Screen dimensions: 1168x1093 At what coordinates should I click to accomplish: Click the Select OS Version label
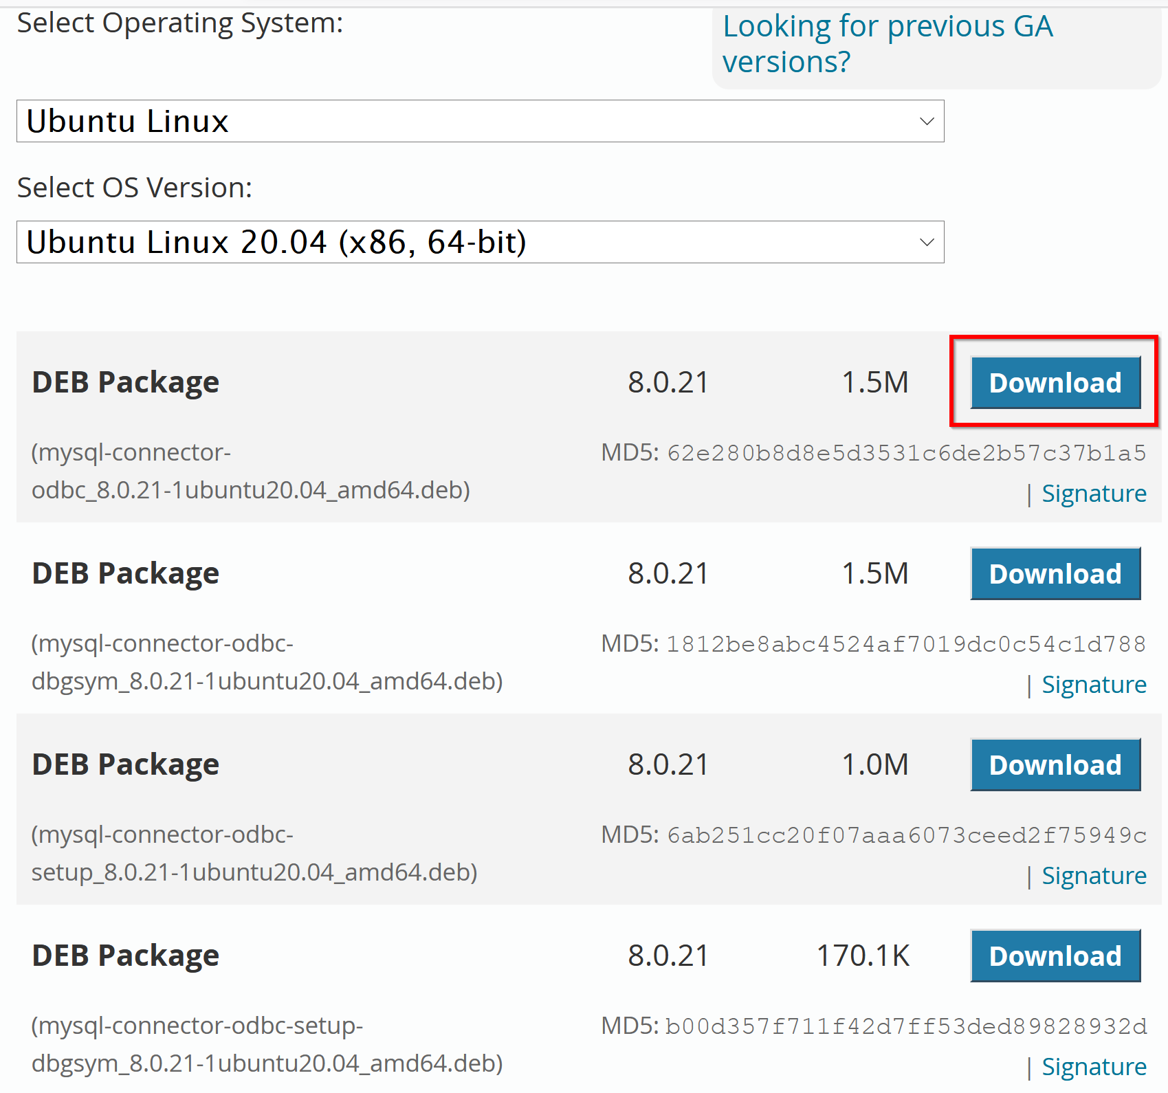click(x=135, y=187)
